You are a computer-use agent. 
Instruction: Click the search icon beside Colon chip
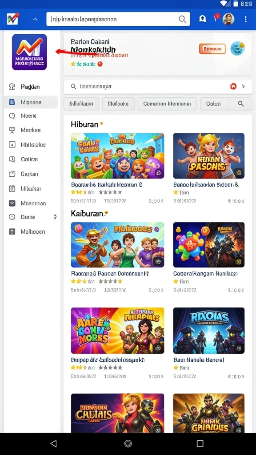tap(240, 104)
